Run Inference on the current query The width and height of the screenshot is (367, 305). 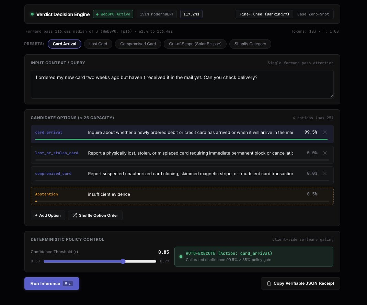point(52,283)
